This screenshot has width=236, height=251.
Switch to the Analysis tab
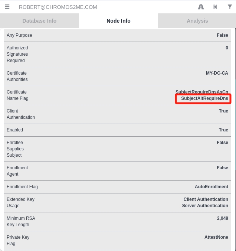197,21
